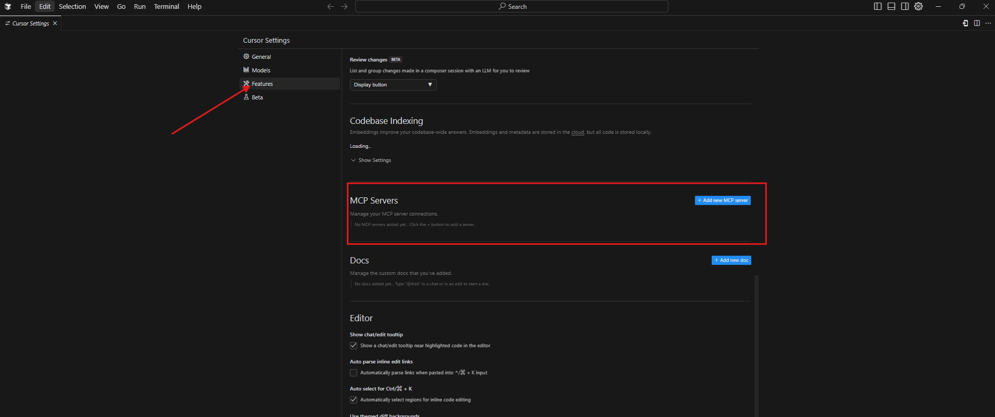Viewport: 995px width, 417px height.
Task: Click the MCP Servers heading
Action: pos(374,200)
